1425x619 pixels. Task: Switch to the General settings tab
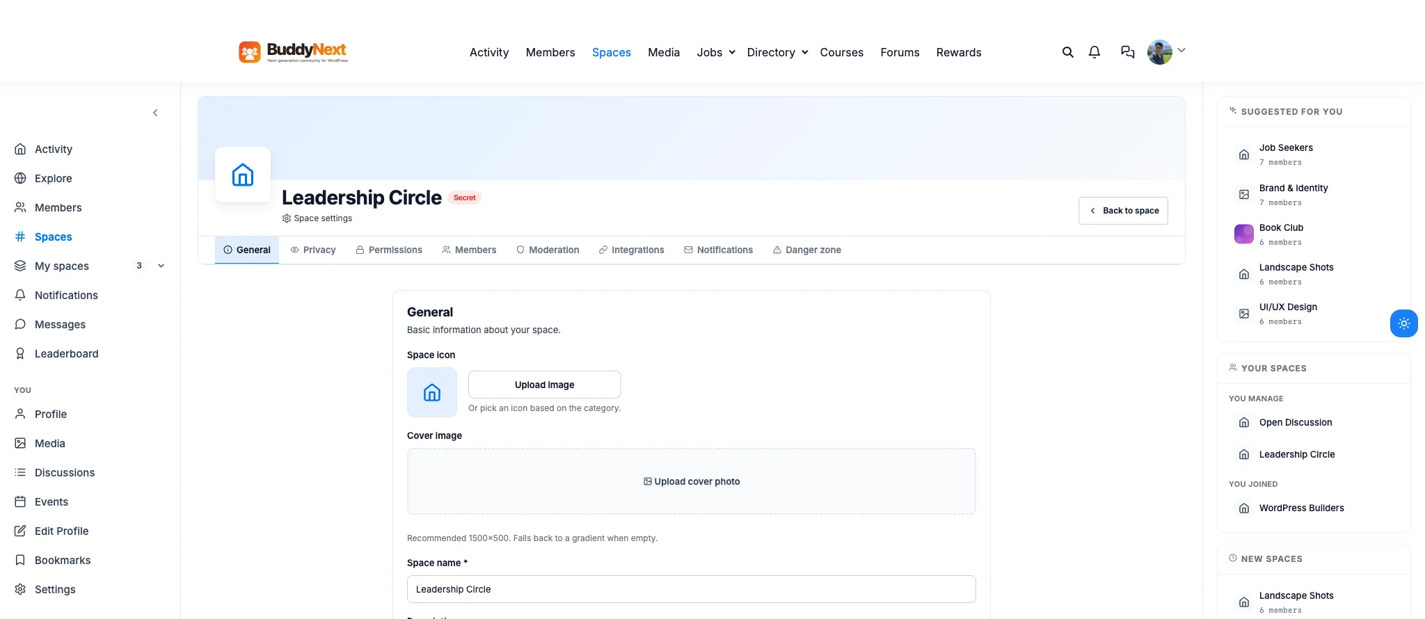[247, 250]
